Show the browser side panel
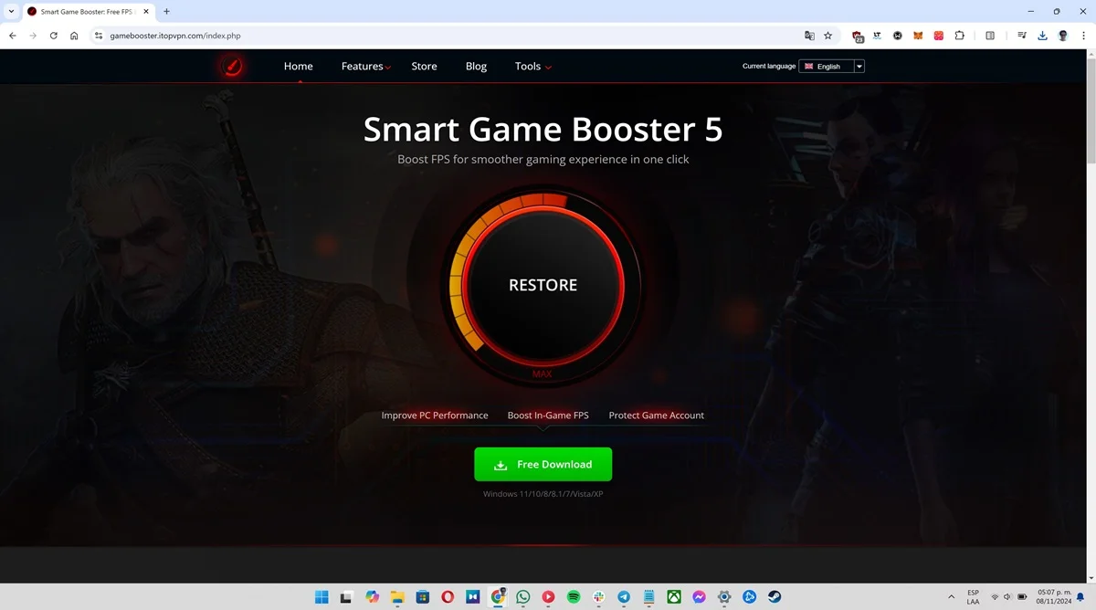This screenshot has height=610, width=1096. (x=990, y=35)
